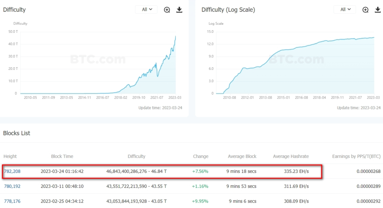Click the Block Time column header
The image size is (383, 208).
click(62, 156)
